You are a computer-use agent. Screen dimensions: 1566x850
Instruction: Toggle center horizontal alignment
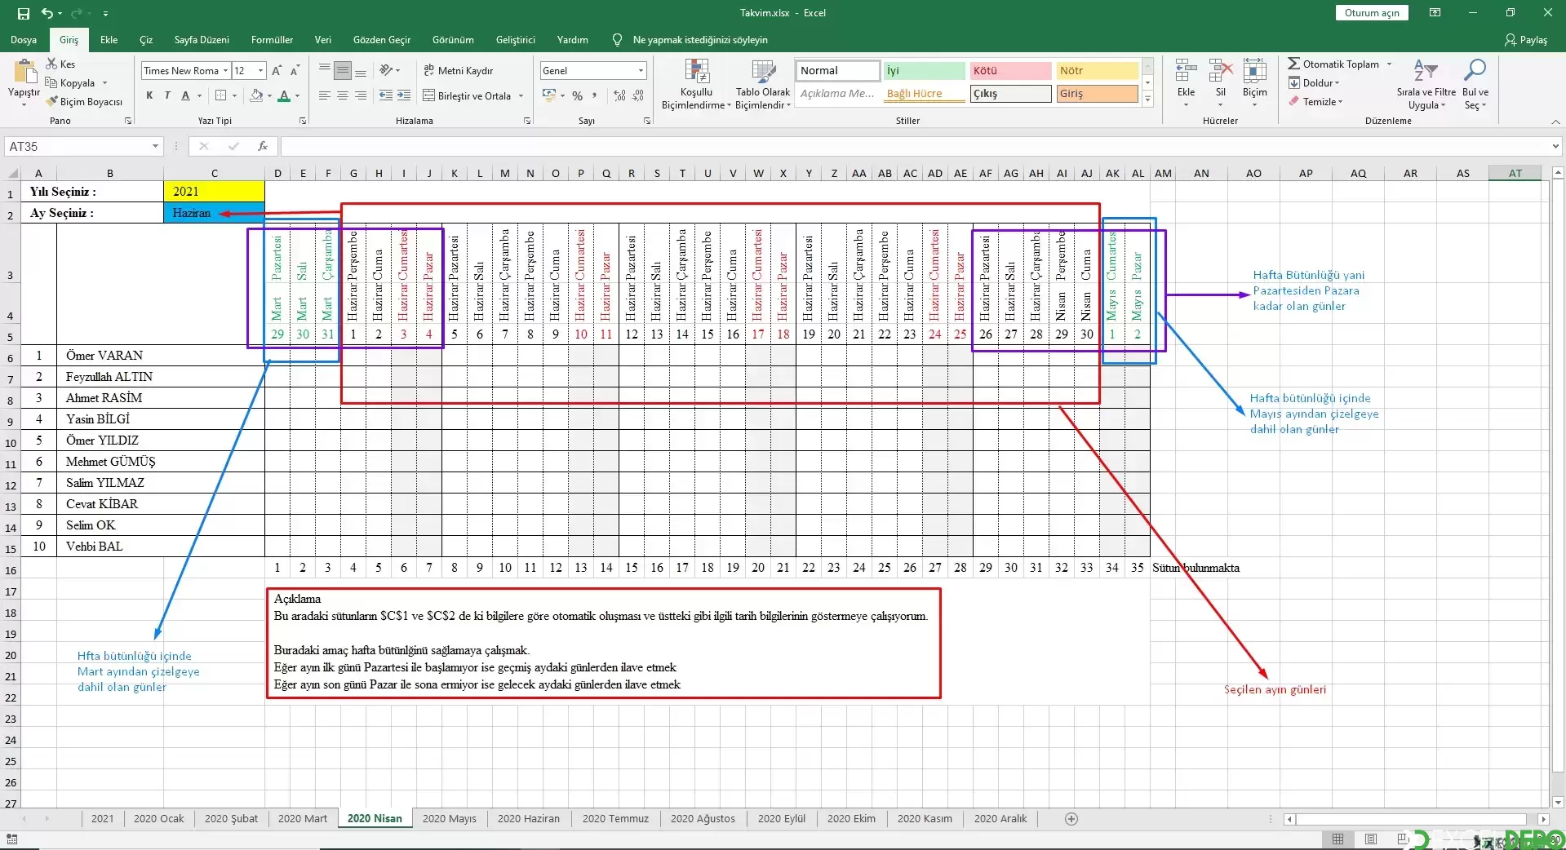point(343,95)
